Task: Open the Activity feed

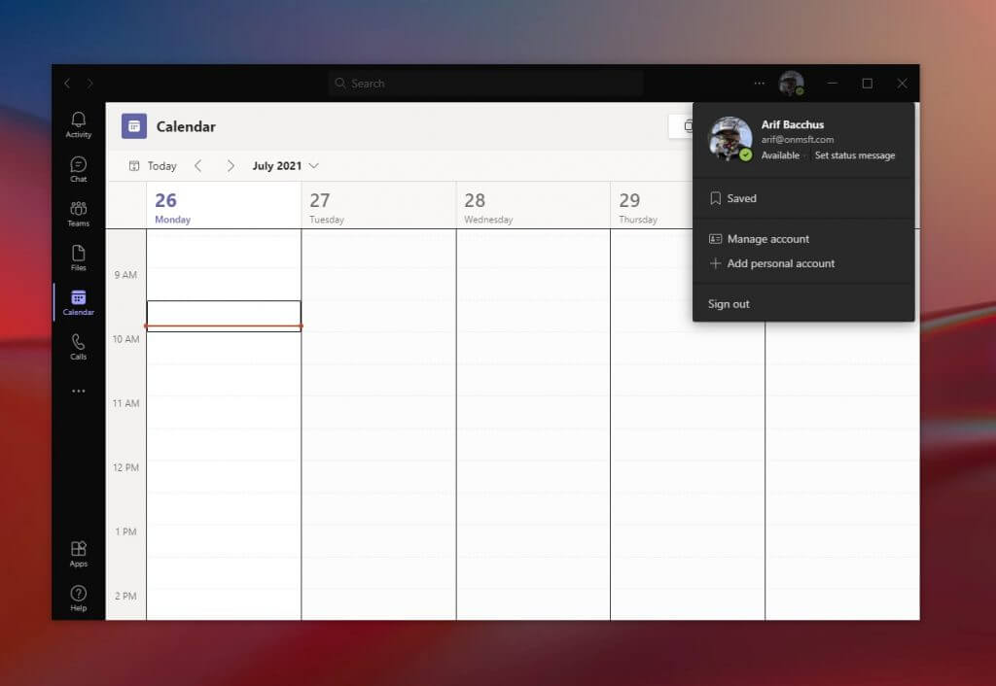Action: pyautogui.click(x=78, y=125)
